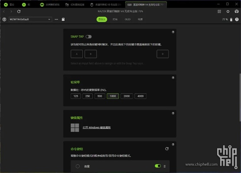Open the modules grid icon
Viewport: 241px width, 173px height.
click(219, 12)
